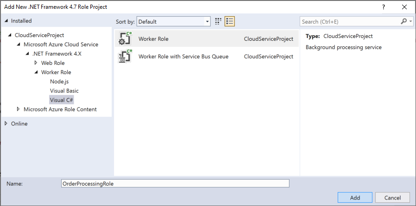
Task: Click the Worker Role template icon
Action: click(x=125, y=39)
